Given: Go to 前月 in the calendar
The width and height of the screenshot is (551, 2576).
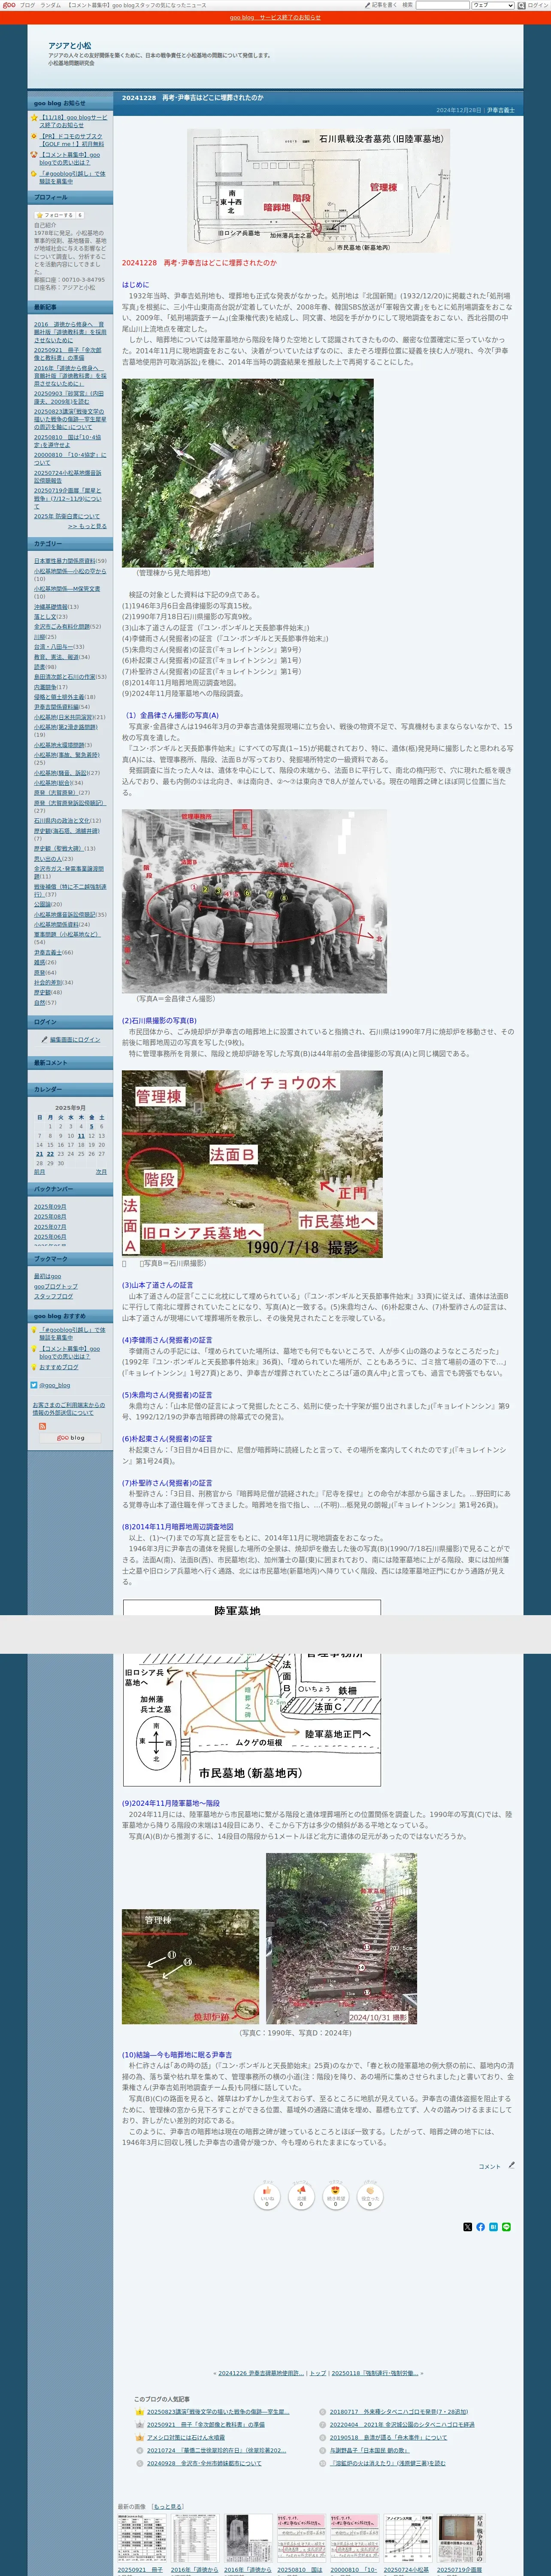Looking at the screenshot, I should click(39, 1172).
